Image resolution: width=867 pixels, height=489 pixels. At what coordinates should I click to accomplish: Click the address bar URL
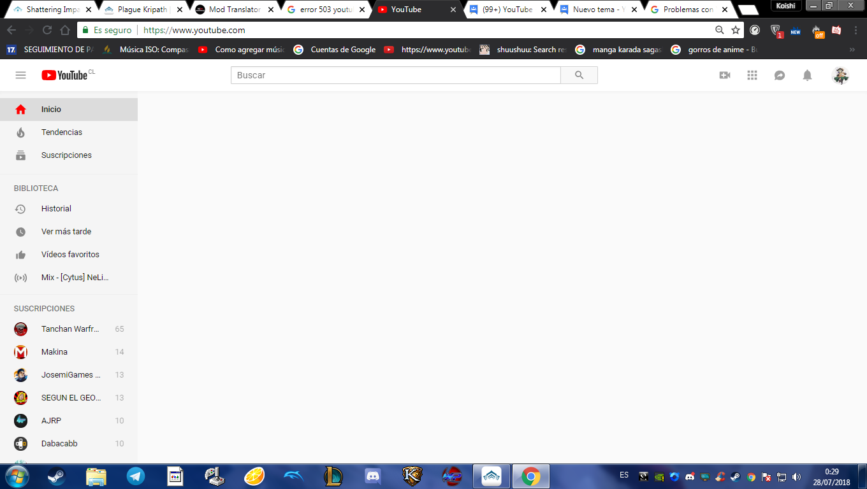tap(194, 30)
